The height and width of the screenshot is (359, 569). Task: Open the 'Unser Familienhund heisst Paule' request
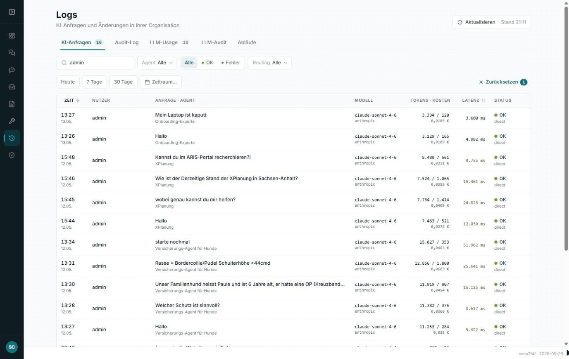click(293, 287)
